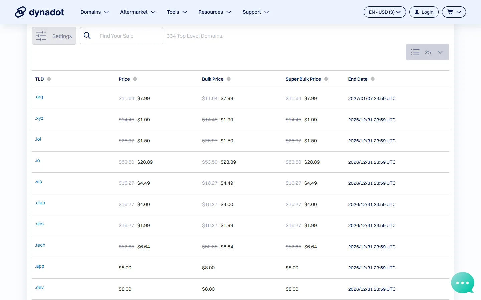Open the .vip TLD link
The width and height of the screenshot is (481, 300).
tap(39, 182)
